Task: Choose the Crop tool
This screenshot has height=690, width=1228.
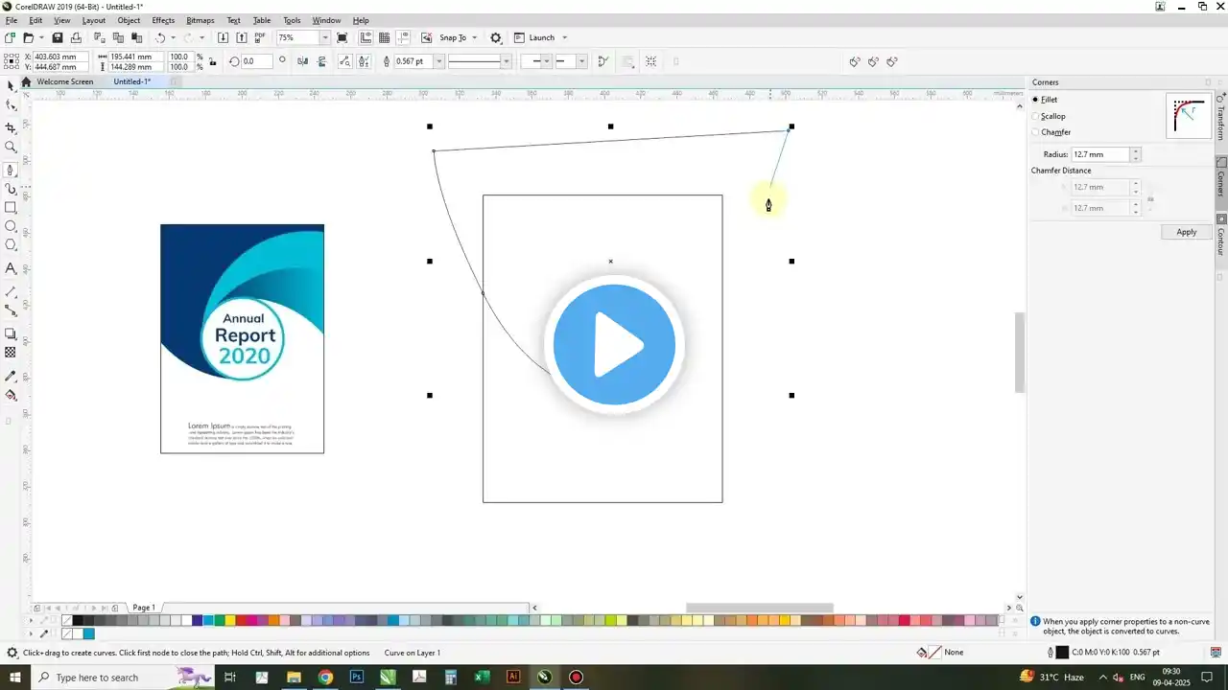Action: tap(11, 127)
